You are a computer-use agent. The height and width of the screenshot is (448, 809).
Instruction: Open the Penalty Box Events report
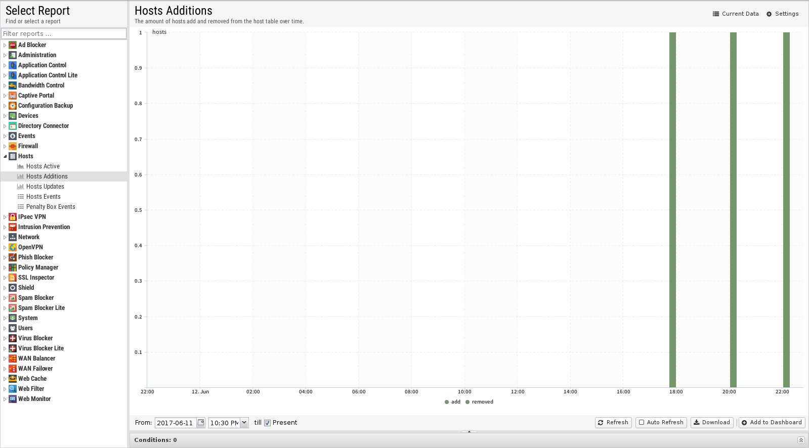point(51,207)
